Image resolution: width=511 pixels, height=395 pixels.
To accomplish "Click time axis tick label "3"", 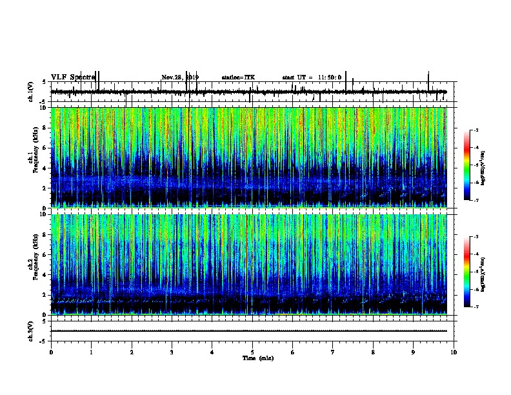I will tap(172, 352).
